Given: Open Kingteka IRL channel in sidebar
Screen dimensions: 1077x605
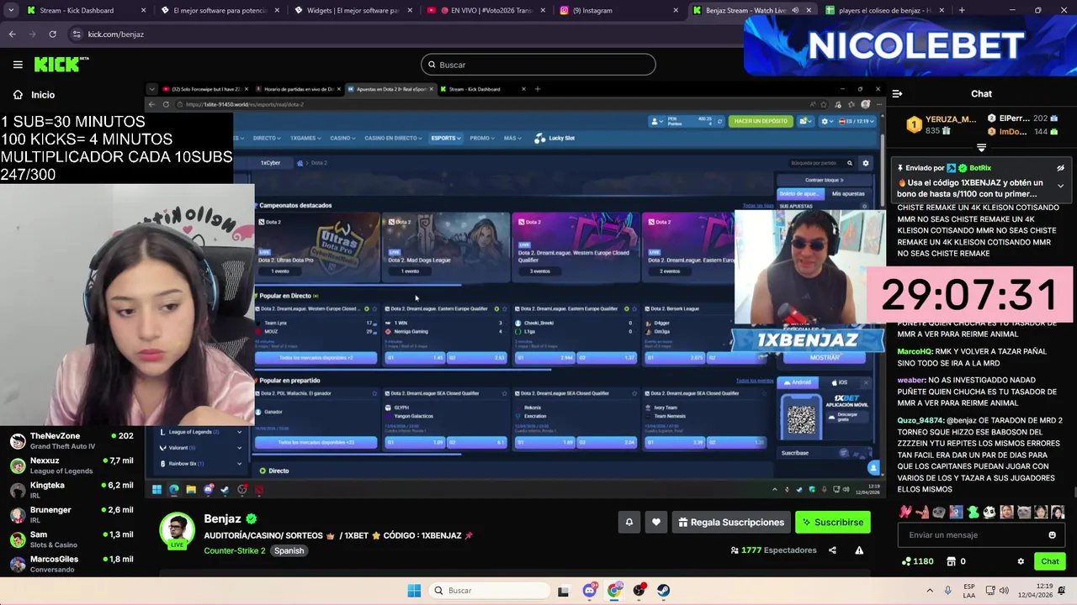Looking at the screenshot, I should tap(72, 490).
